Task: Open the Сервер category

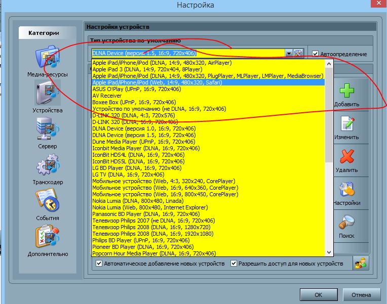Action: coord(47,131)
